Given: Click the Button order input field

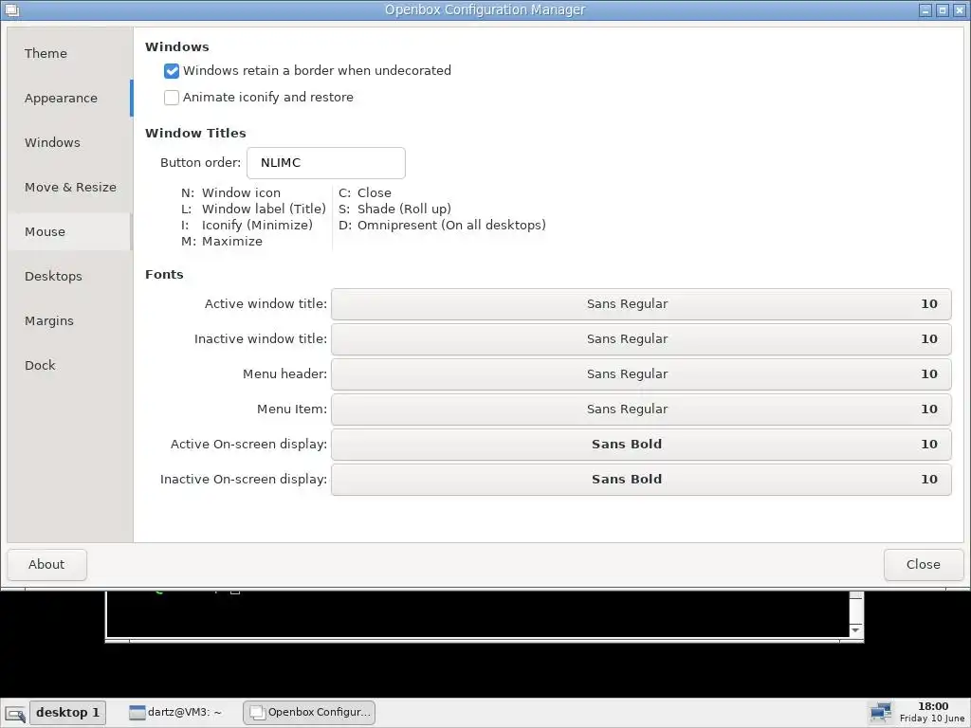Looking at the screenshot, I should pos(326,163).
